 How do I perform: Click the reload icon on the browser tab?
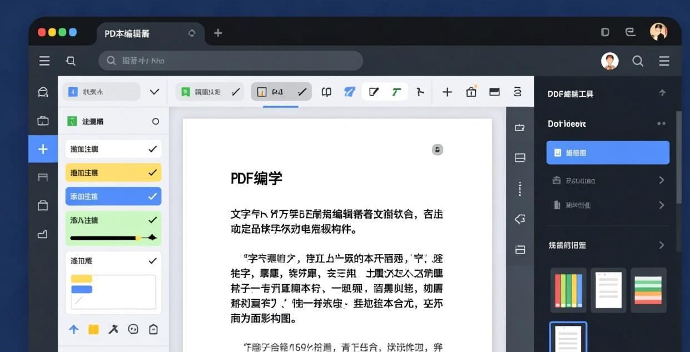coord(192,33)
